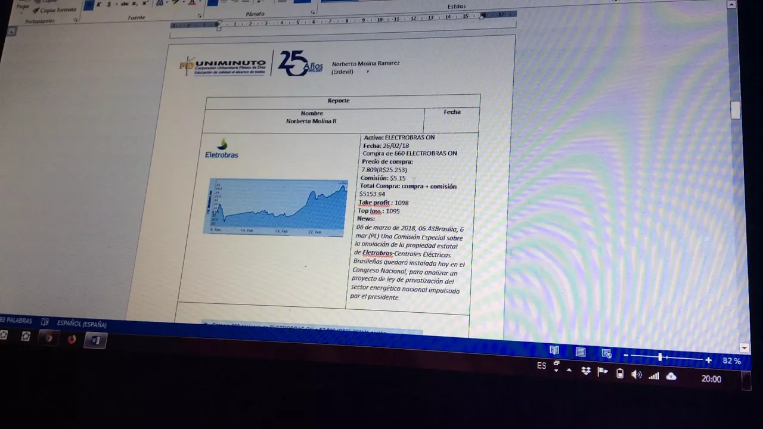
Task: Apply text effects A button
Action: coord(160,4)
